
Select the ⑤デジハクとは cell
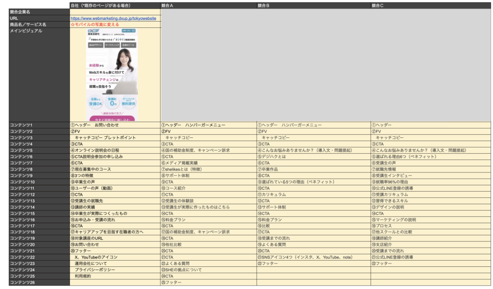(x=272, y=157)
